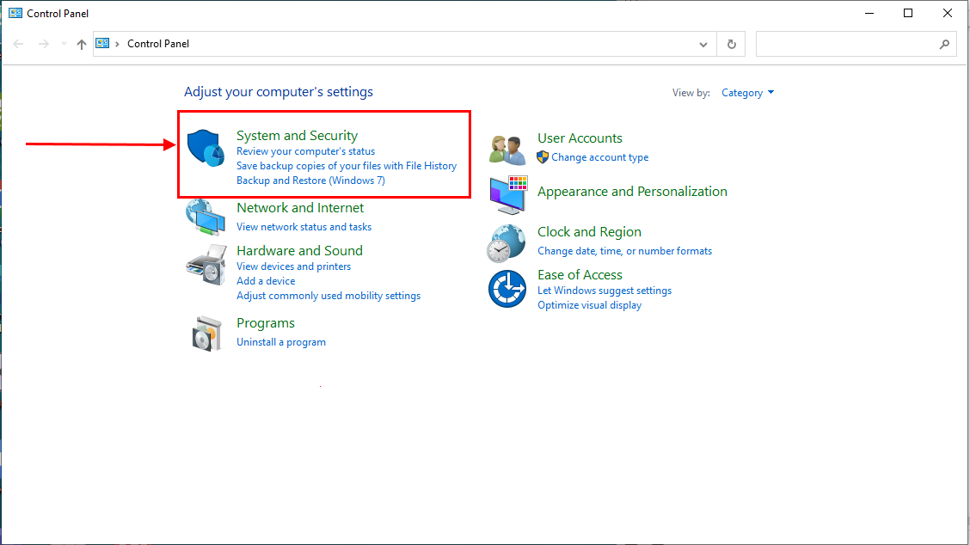
Task: Open the Ease of Access heading link
Action: point(580,275)
